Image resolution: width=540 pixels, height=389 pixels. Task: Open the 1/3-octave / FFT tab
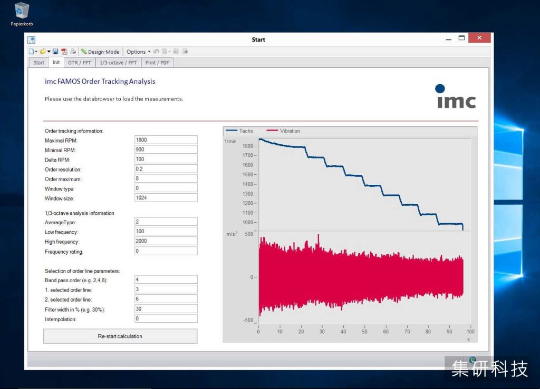pos(118,63)
